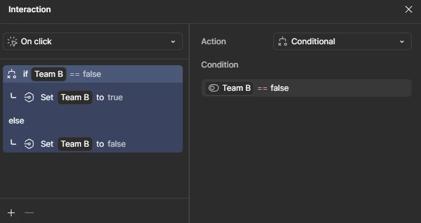Click the chevron arrow of the Conditional dropdown

402,42
